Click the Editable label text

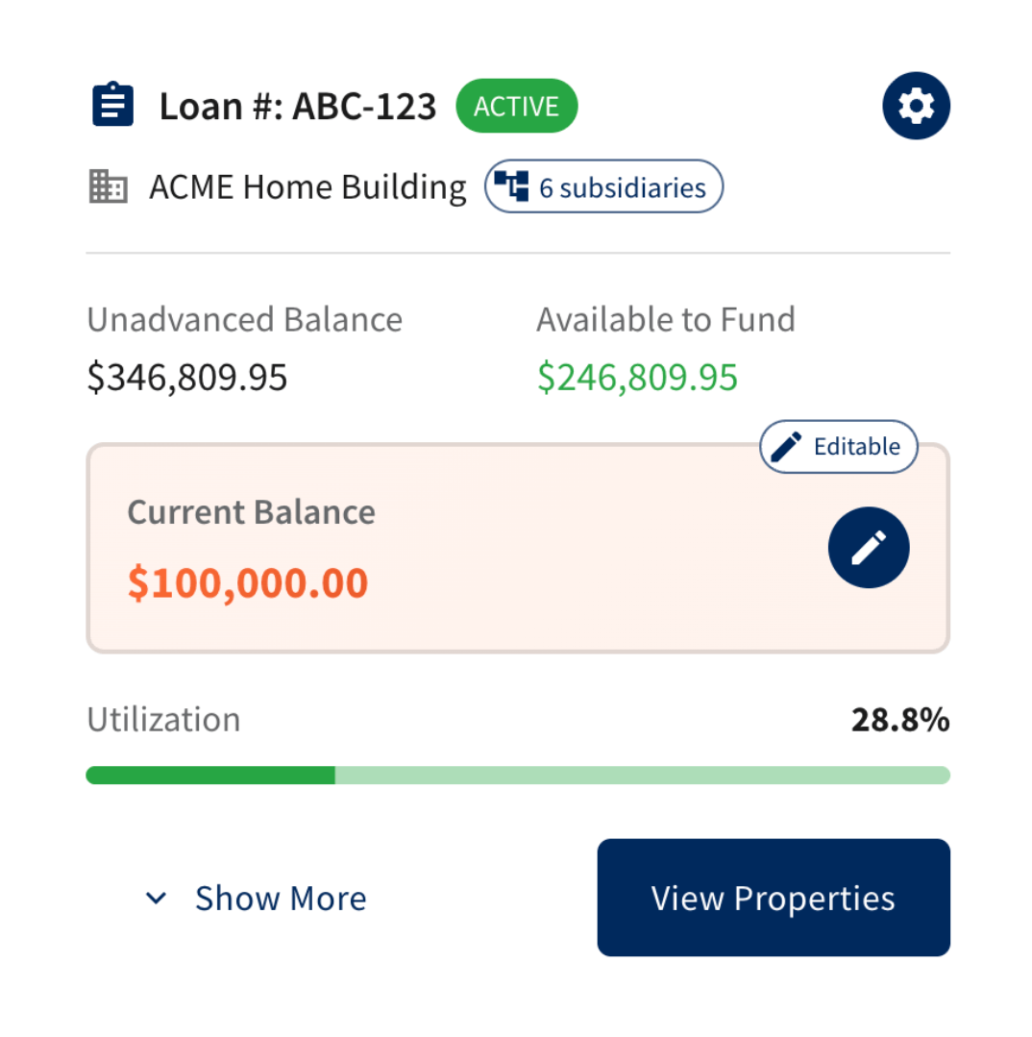pyautogui.click(x=856, y=447)
